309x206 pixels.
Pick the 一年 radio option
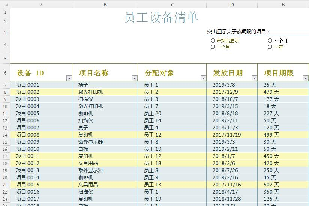click(x=270, y=47)
